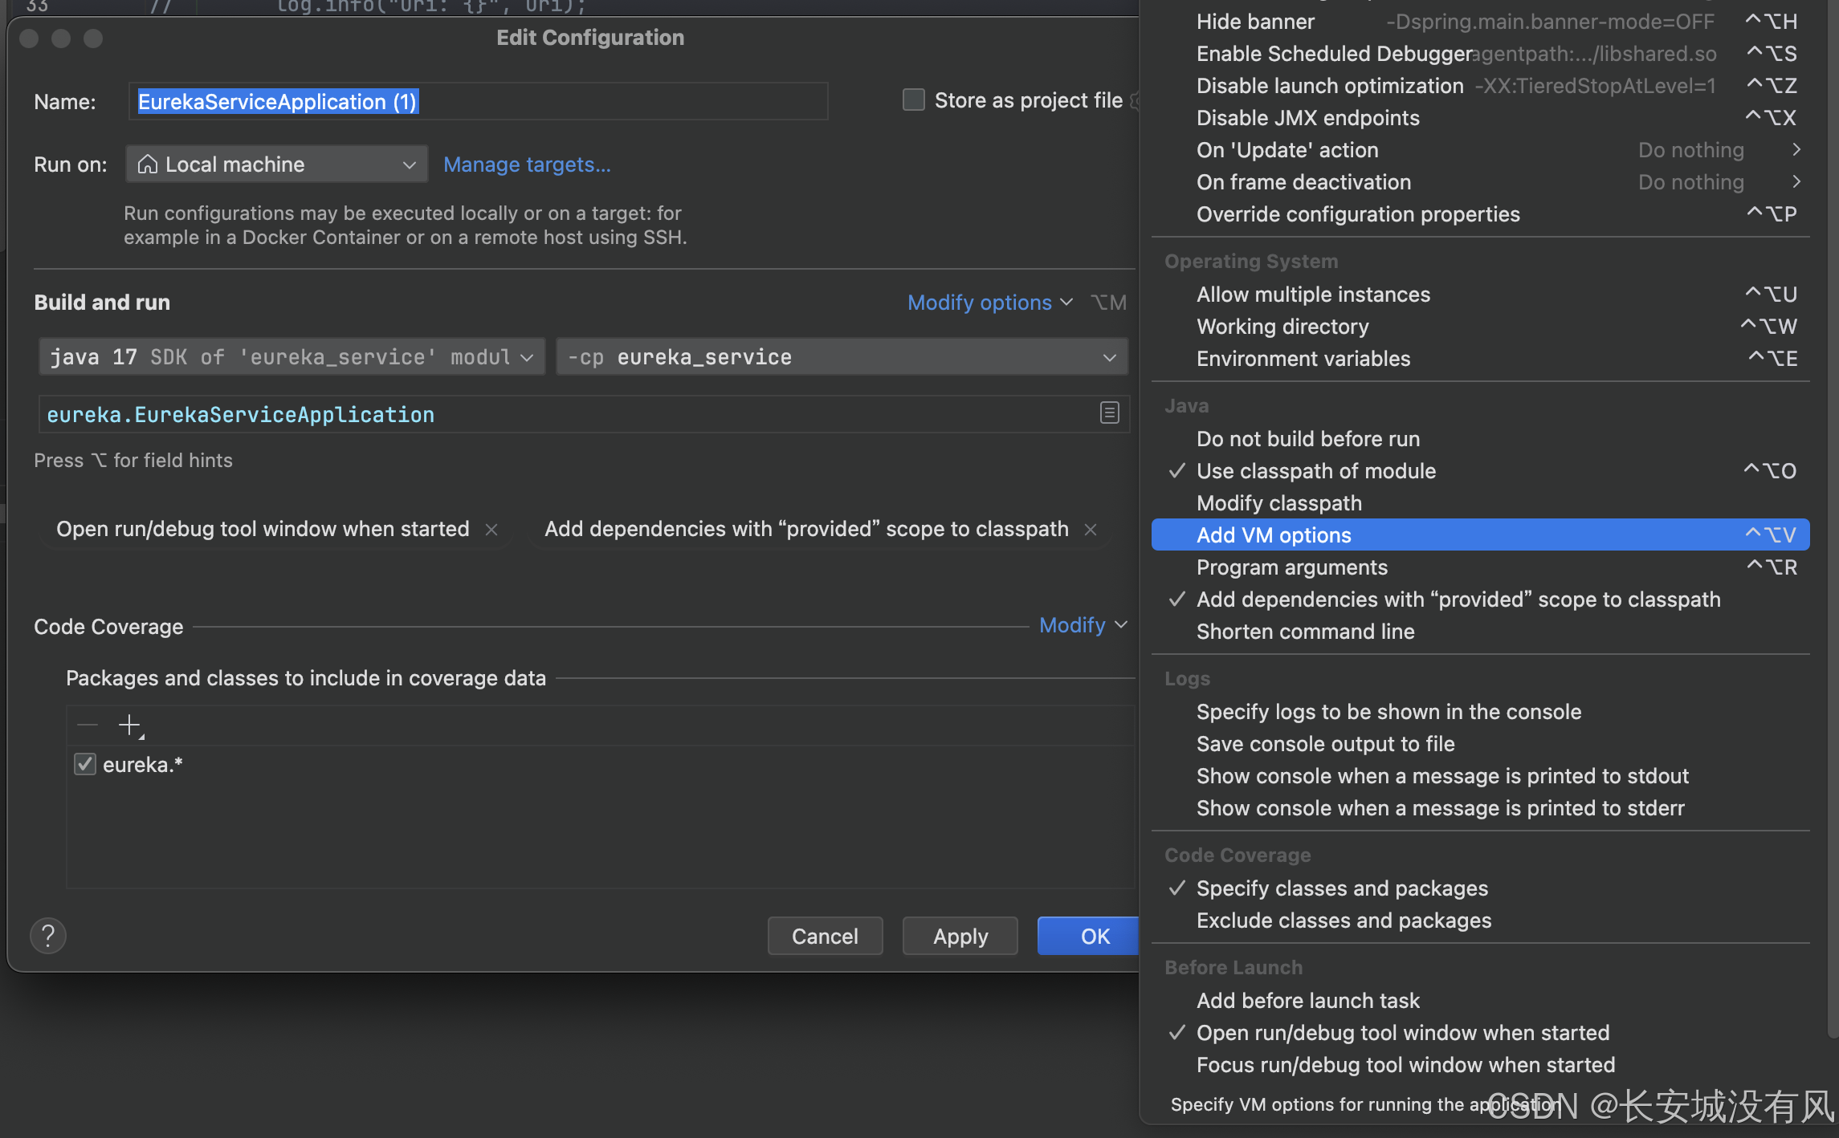
Task: Click the minus icon to remove coverage entry
Action: coord(88,725)
